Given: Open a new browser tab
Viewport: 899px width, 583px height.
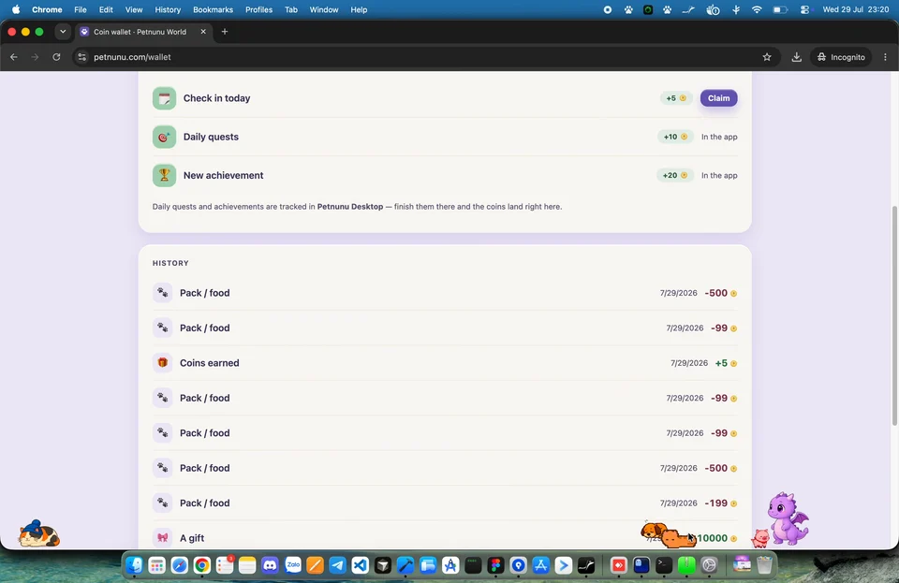Looking at the screenshot, I should tap(225, 32).
